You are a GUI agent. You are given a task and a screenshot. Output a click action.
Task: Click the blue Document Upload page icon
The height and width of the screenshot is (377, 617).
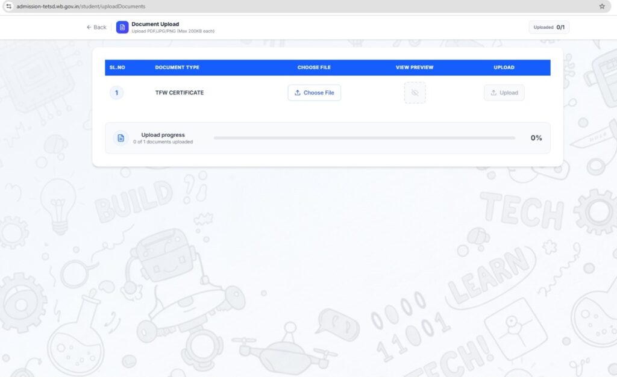122,27
